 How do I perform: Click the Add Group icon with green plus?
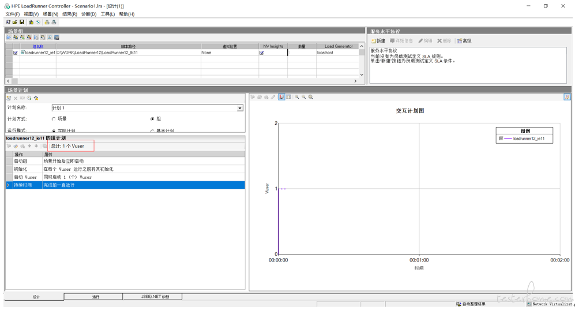click(x=22, y=38)
